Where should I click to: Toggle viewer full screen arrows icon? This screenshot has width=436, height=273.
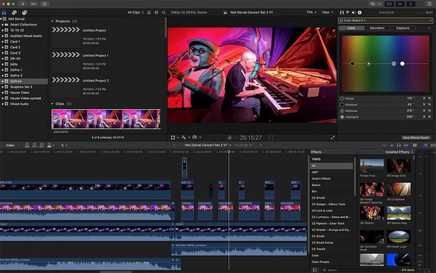333,138
